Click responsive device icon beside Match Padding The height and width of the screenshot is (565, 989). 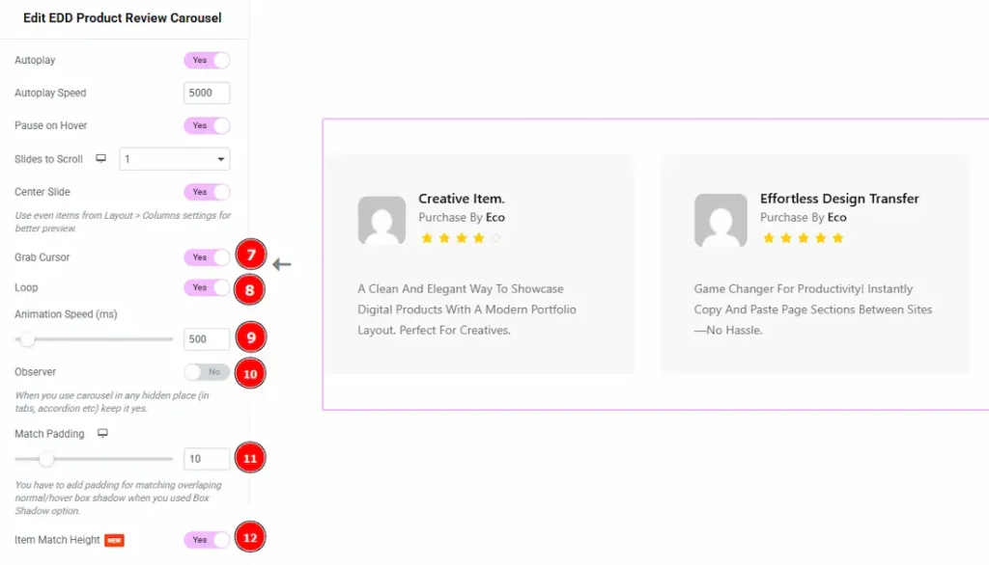[102, 434]
